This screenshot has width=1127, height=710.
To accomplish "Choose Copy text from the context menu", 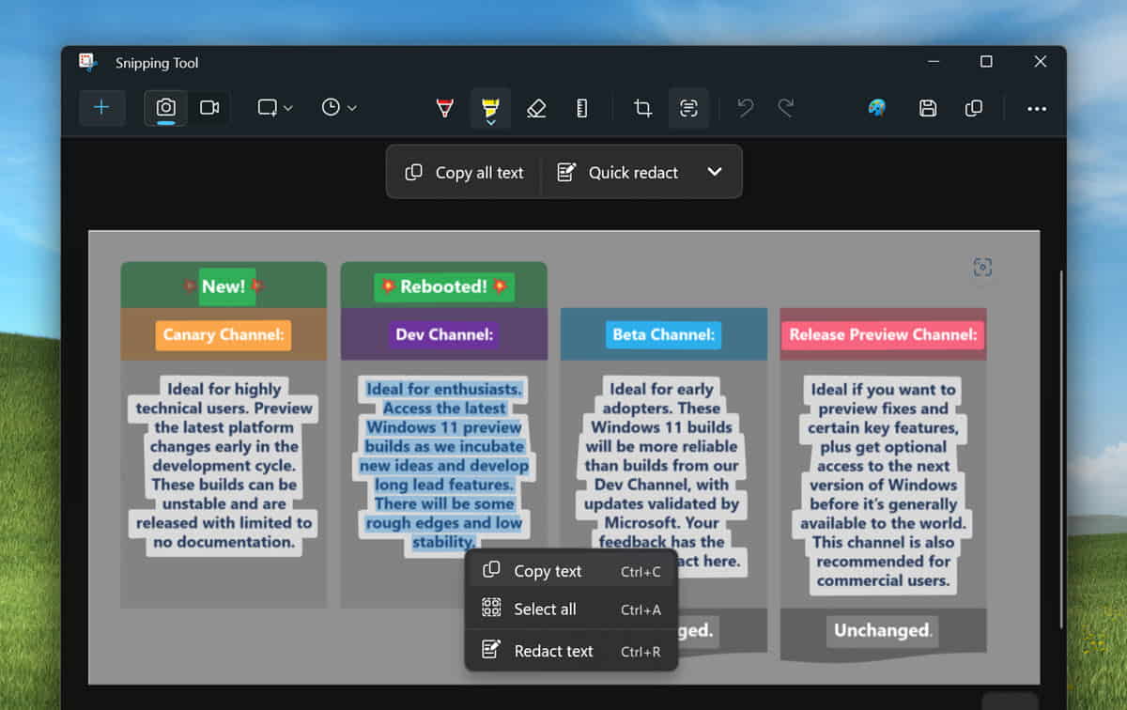I will (x=571, y=571).
